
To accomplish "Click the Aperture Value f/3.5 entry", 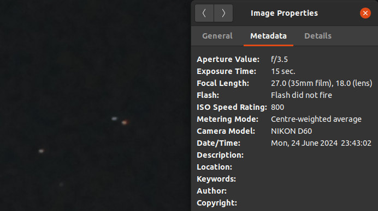I will click(x=279, y=59).
